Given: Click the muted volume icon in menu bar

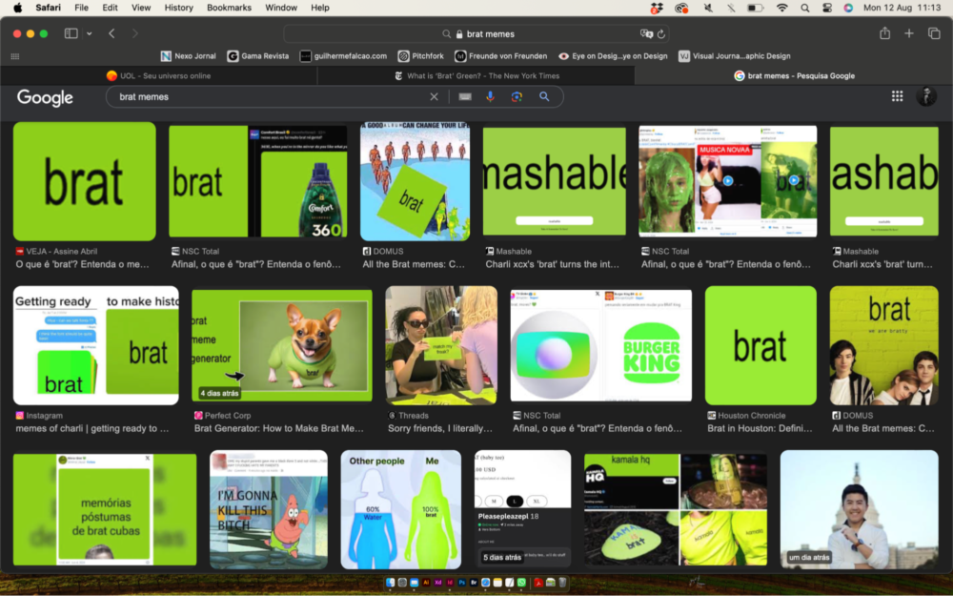Looking at the screenshot, I should click(708, 8).
